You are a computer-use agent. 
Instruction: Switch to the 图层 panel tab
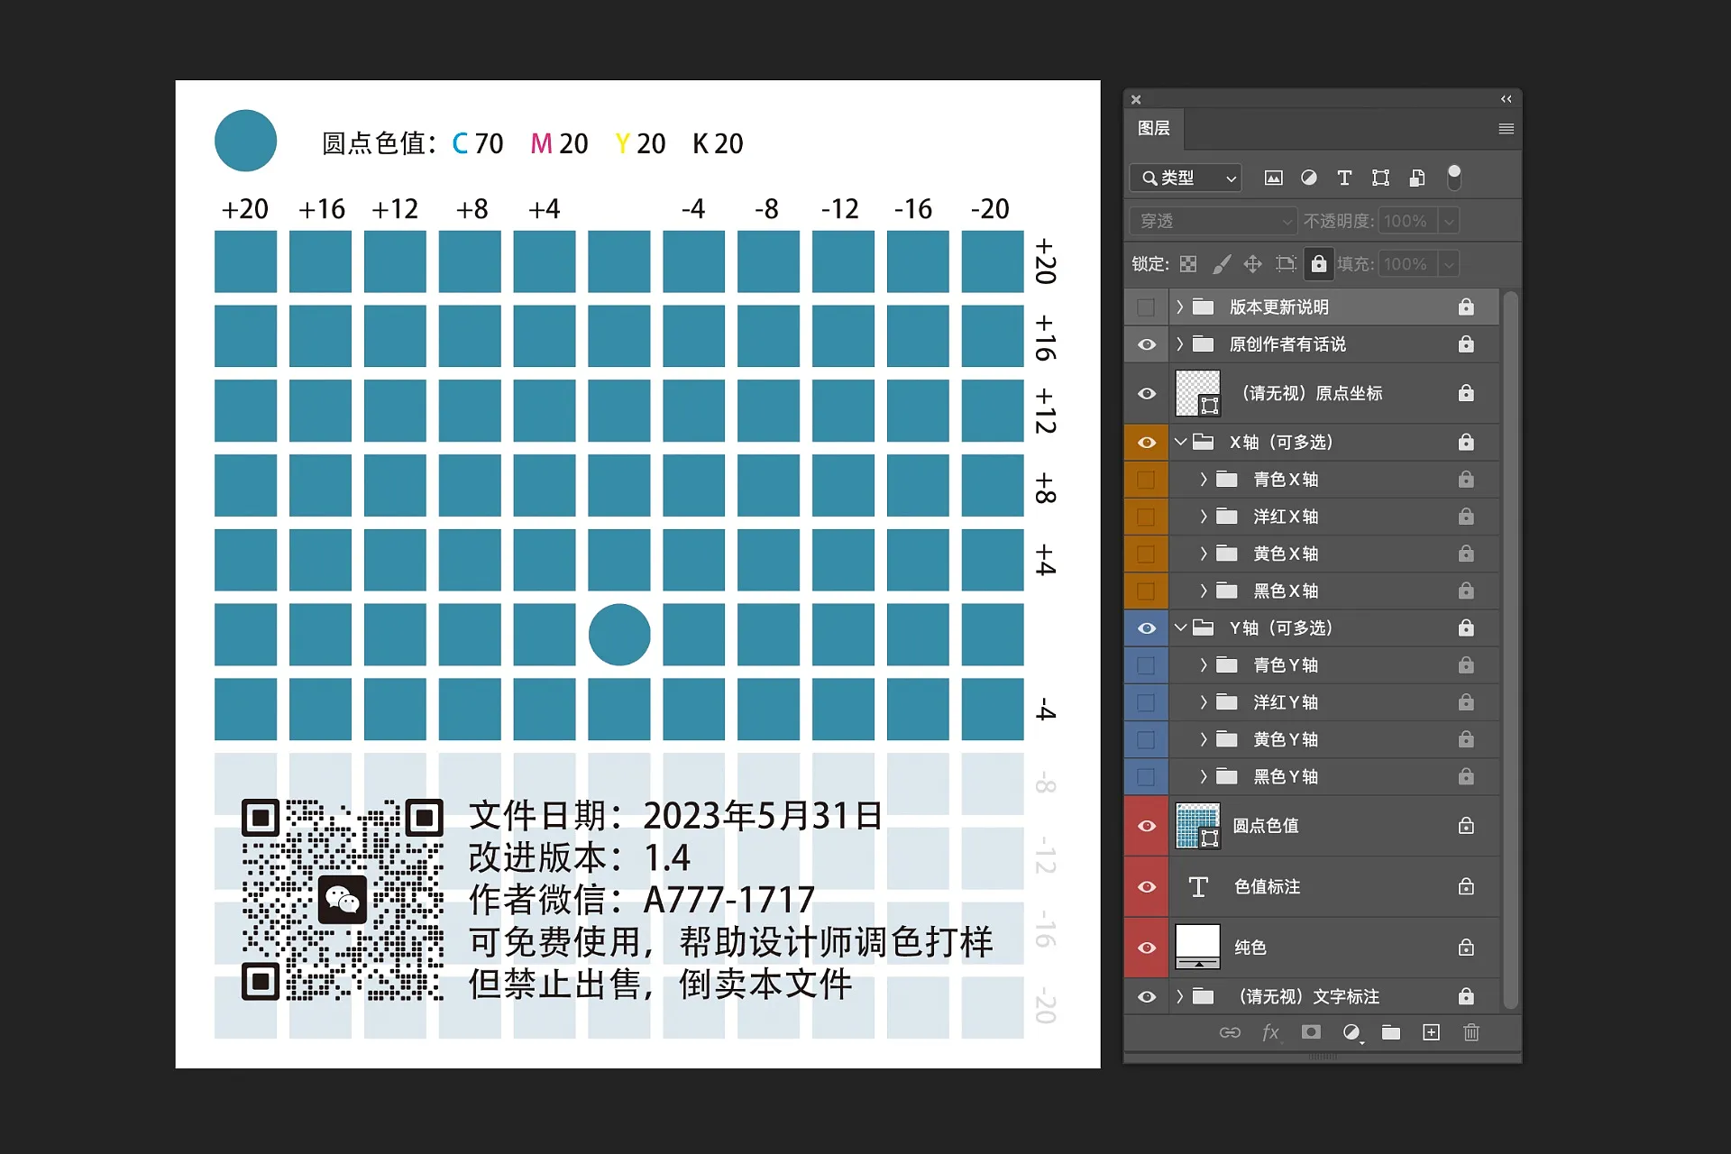tap(1154, 128)
